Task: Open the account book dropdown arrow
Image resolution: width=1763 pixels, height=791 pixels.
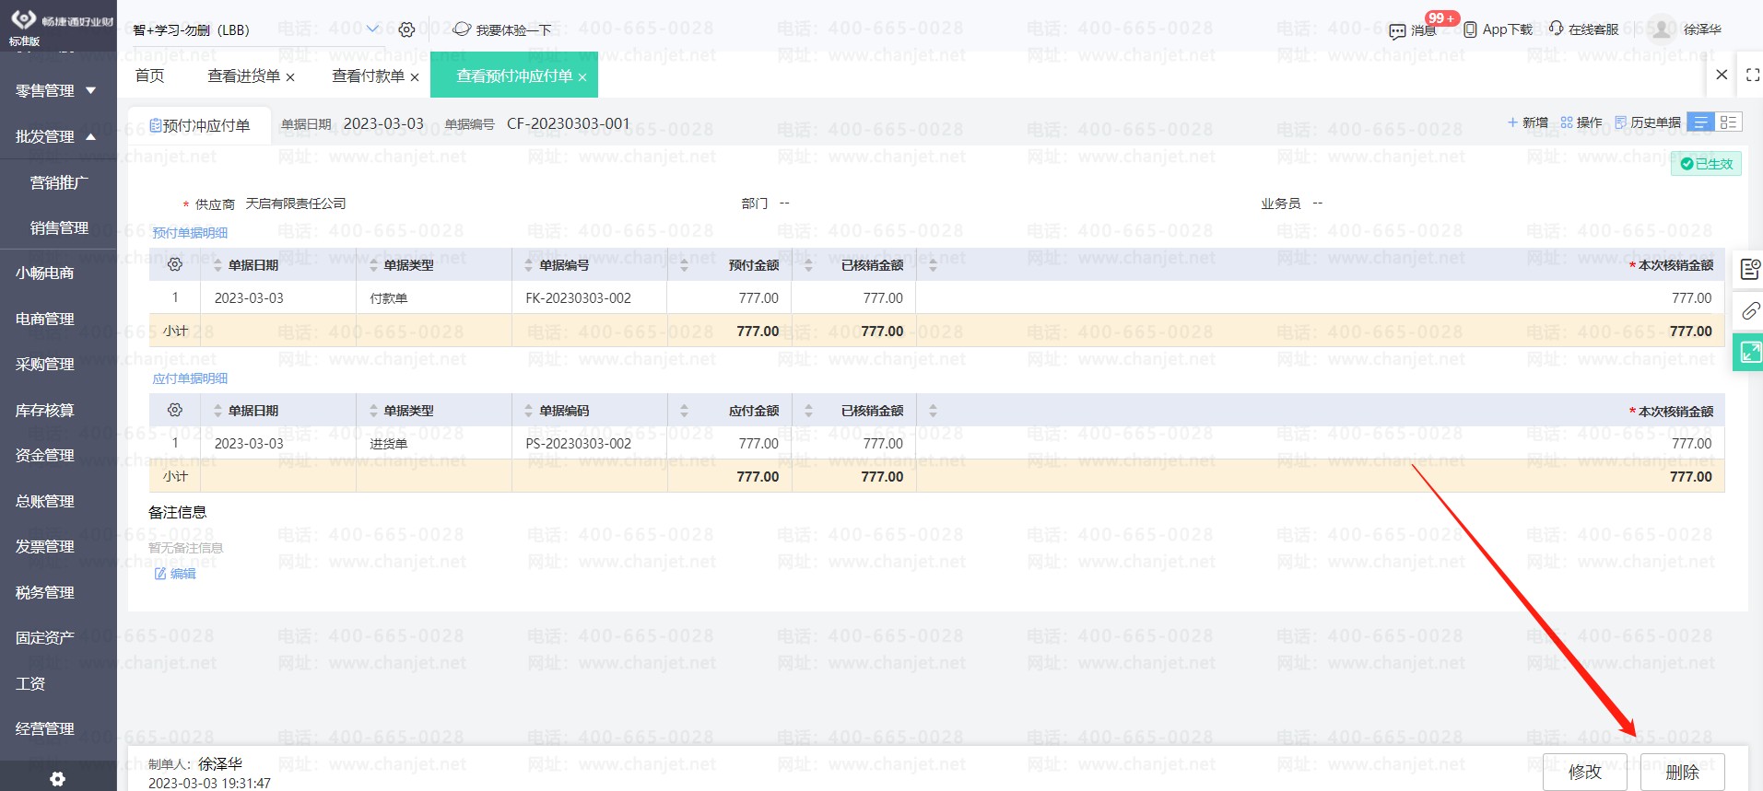Action: coord(373,29)
